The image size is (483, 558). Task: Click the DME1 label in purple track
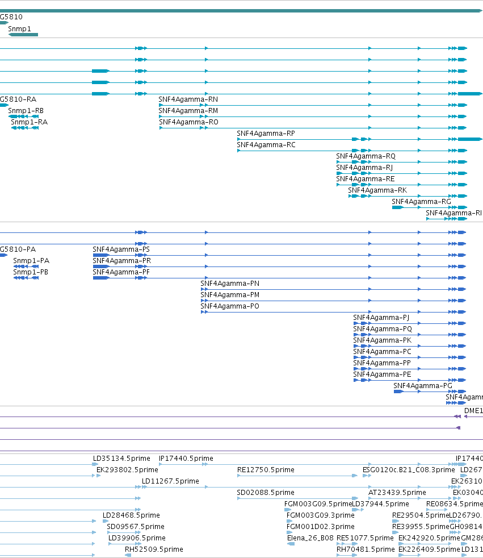[473, 411]
